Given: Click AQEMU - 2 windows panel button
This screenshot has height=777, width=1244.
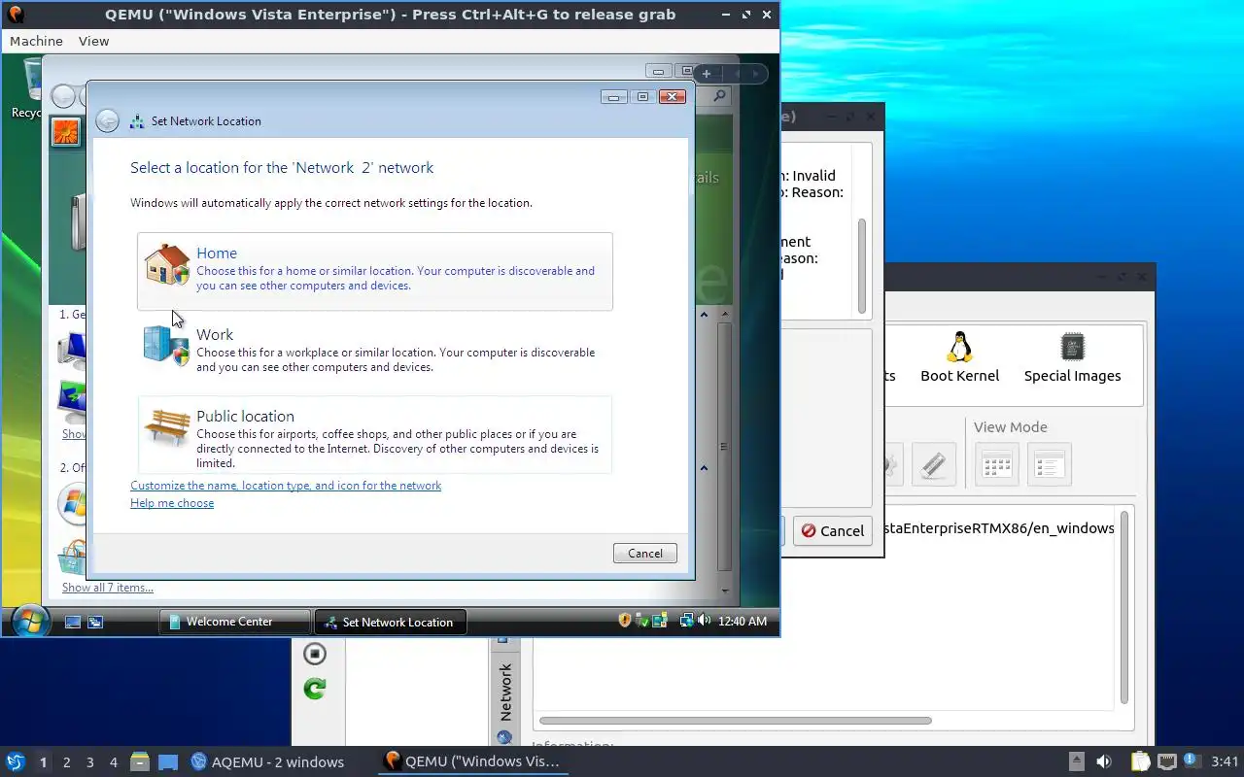Looking at the screenshot, I should (267, 762).
